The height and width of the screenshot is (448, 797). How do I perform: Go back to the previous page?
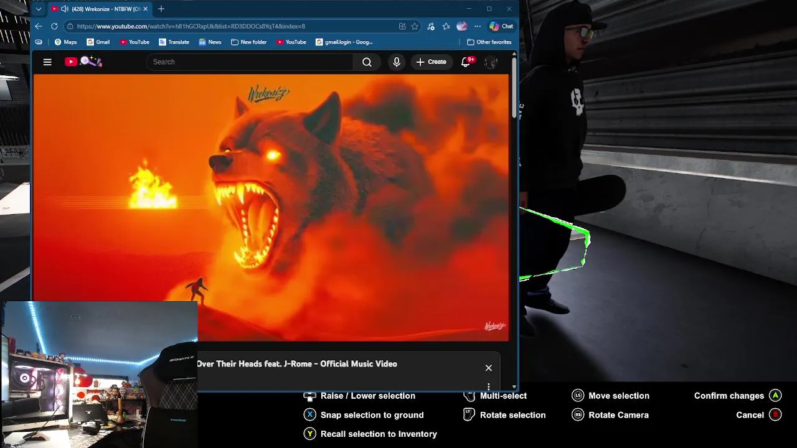39,26
